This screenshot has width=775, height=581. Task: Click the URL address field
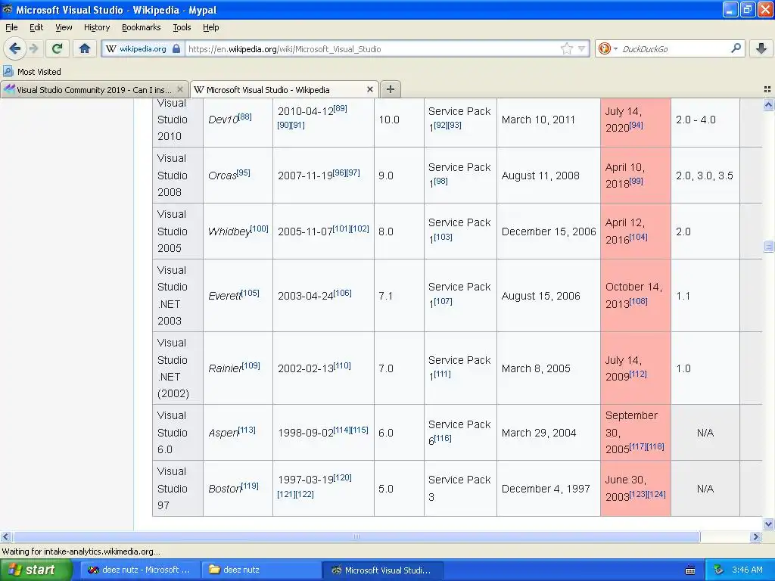372,49
